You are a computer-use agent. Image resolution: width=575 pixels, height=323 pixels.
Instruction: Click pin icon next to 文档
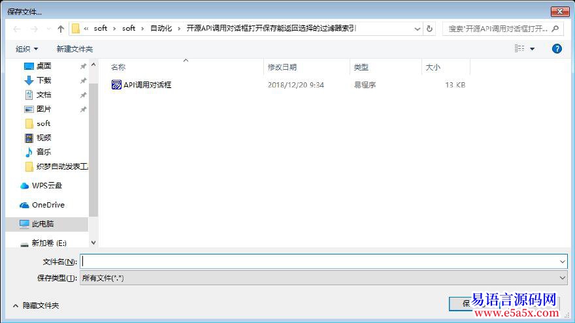(83, 95)
